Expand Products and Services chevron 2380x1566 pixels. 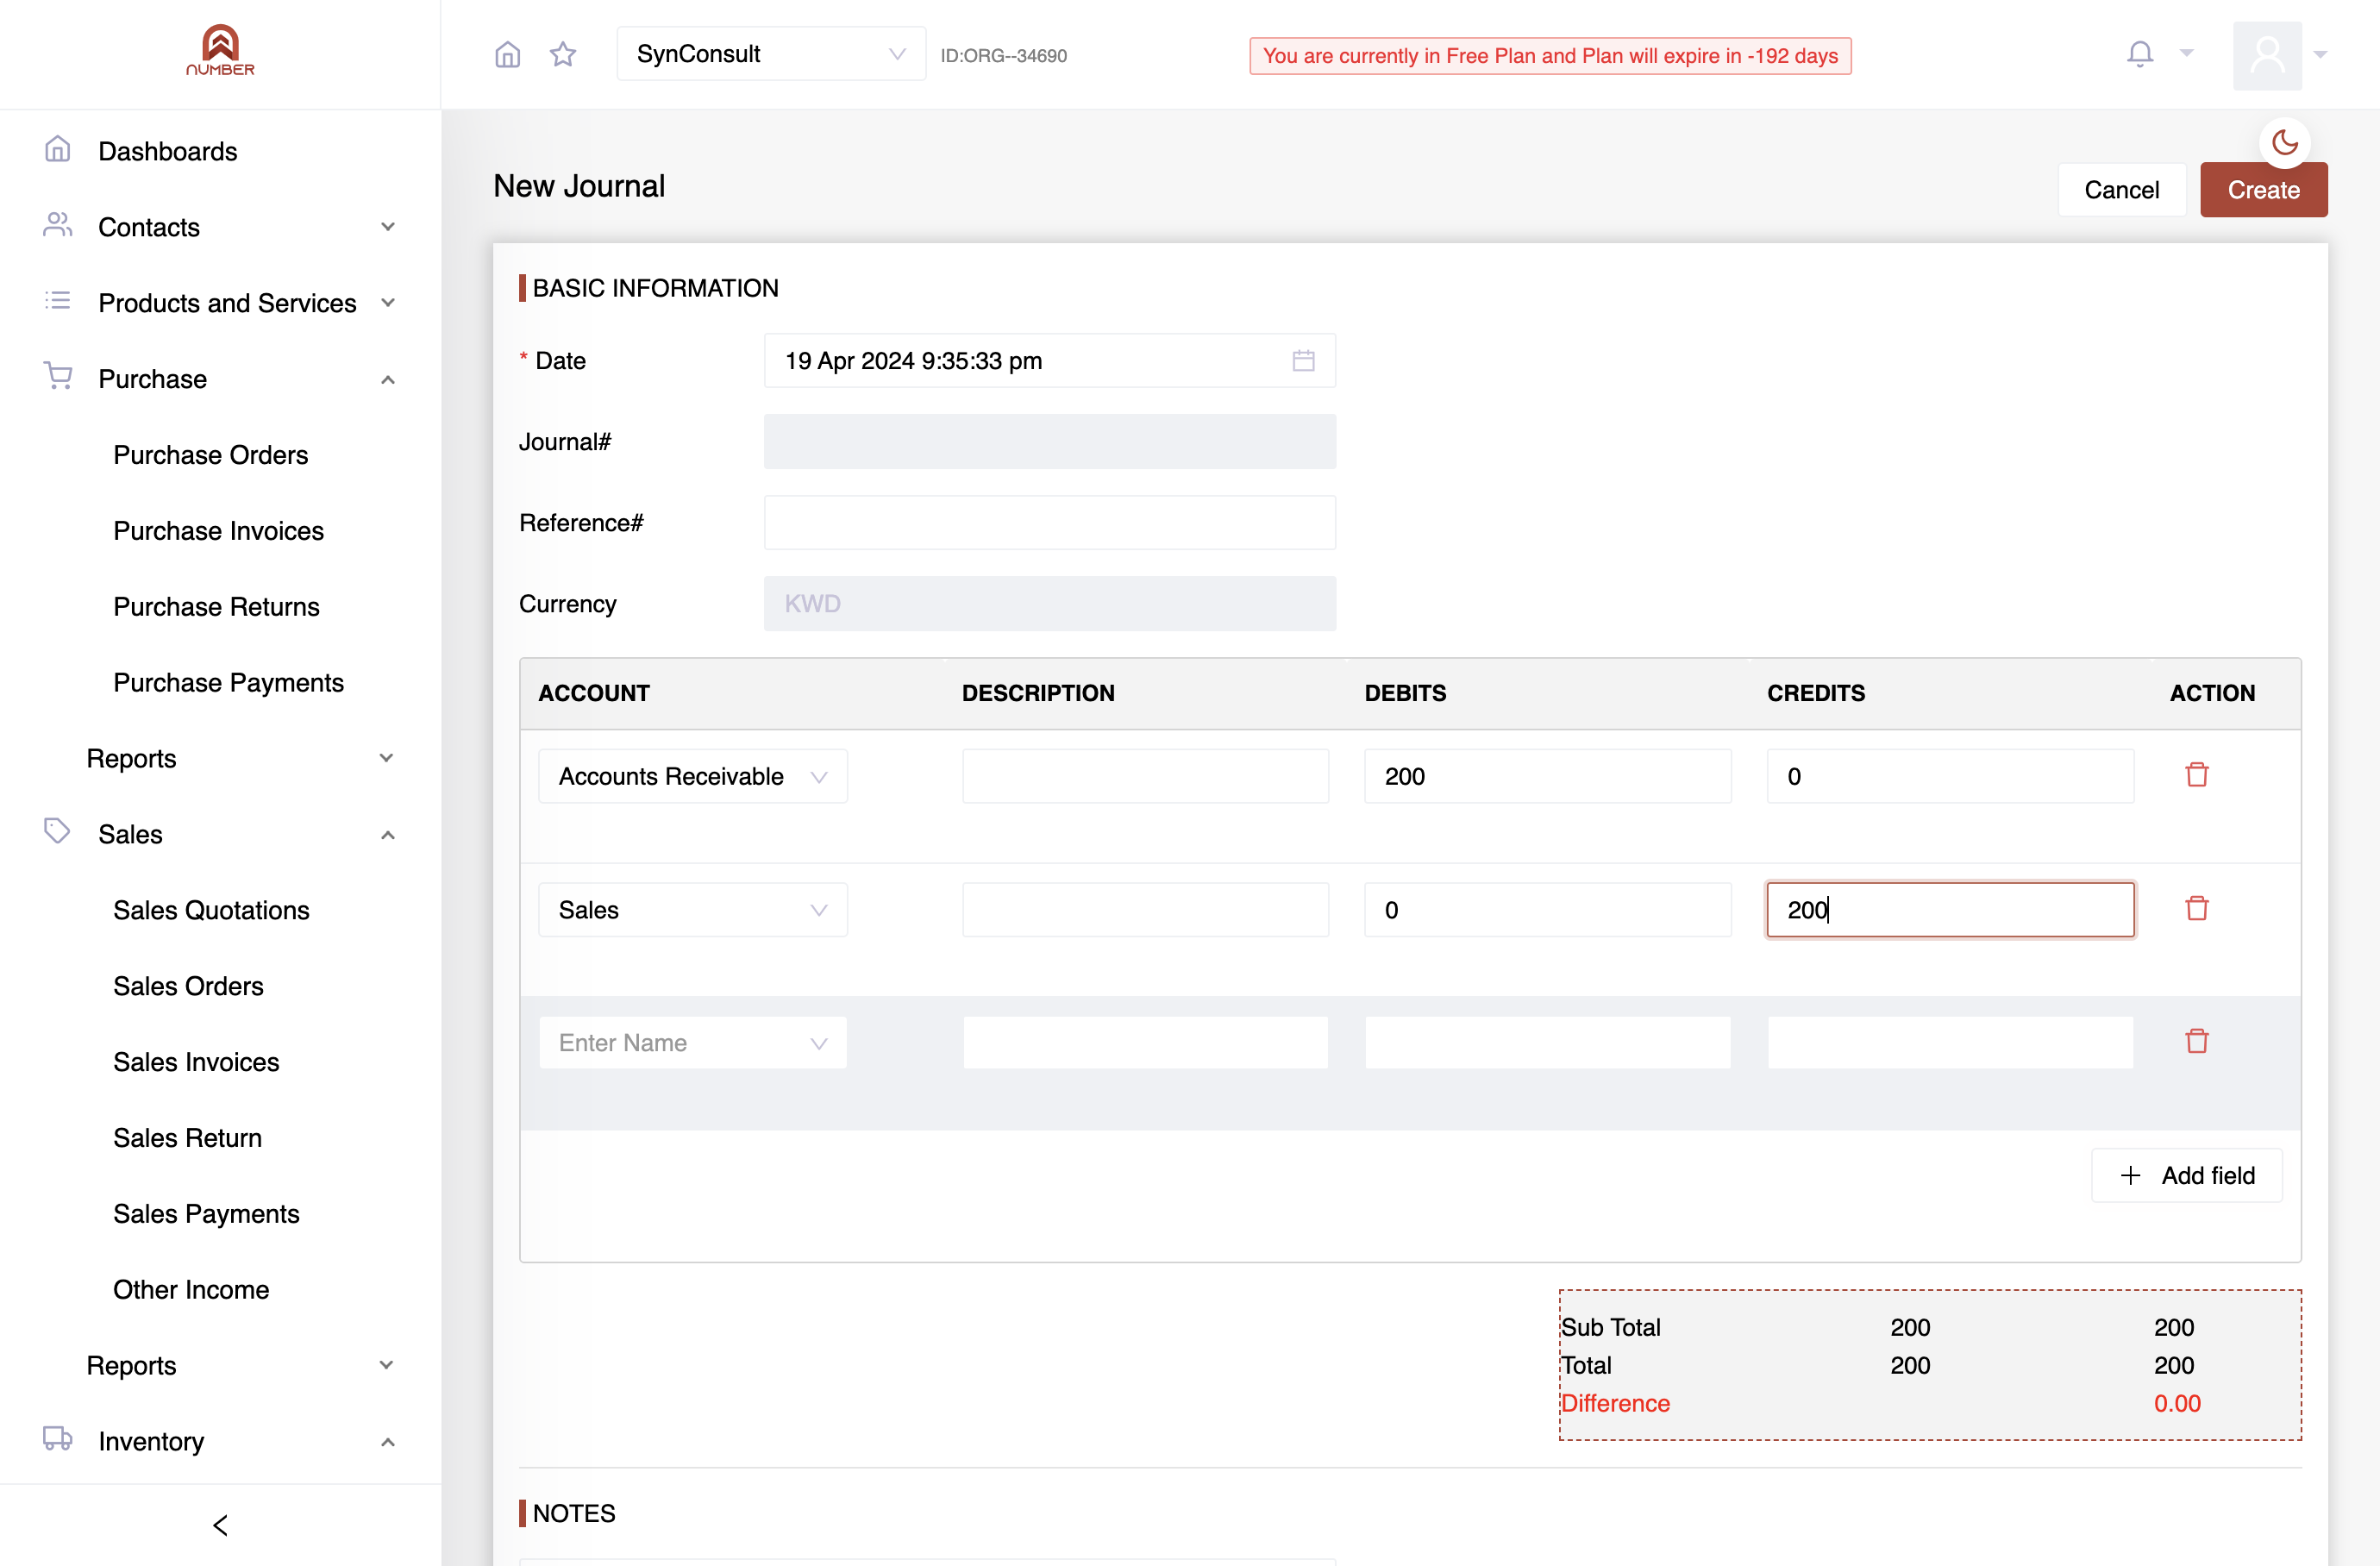pos(388,303)
